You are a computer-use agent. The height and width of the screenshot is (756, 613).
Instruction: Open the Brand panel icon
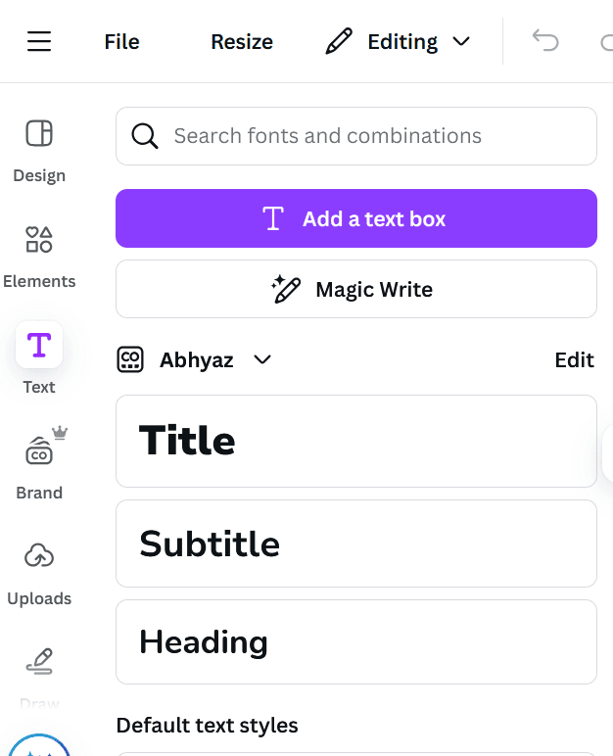tap(39, 451)
